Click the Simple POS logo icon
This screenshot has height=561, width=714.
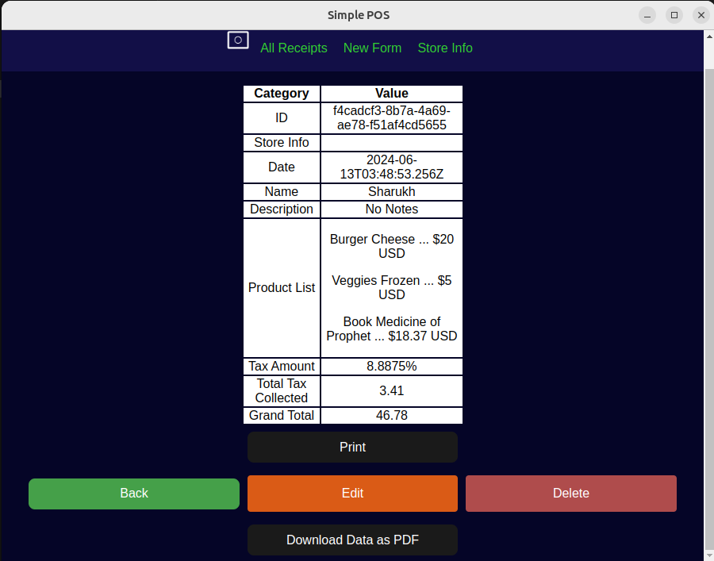click(237, 40)
